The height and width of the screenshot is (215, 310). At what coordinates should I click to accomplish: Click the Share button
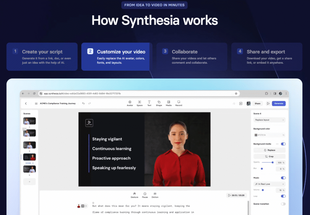tap(258, 104)
